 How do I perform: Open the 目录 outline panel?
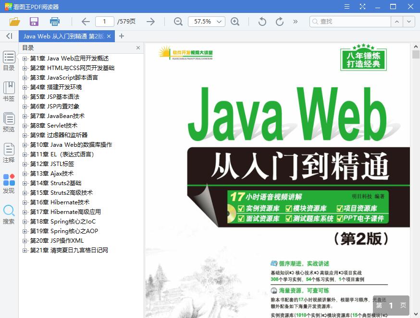pos(9,61)
